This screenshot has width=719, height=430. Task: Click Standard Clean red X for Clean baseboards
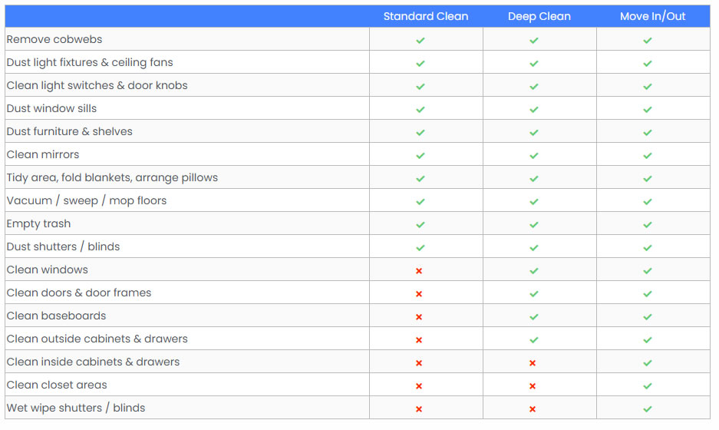pyautogui.click(x=419, y=316)
